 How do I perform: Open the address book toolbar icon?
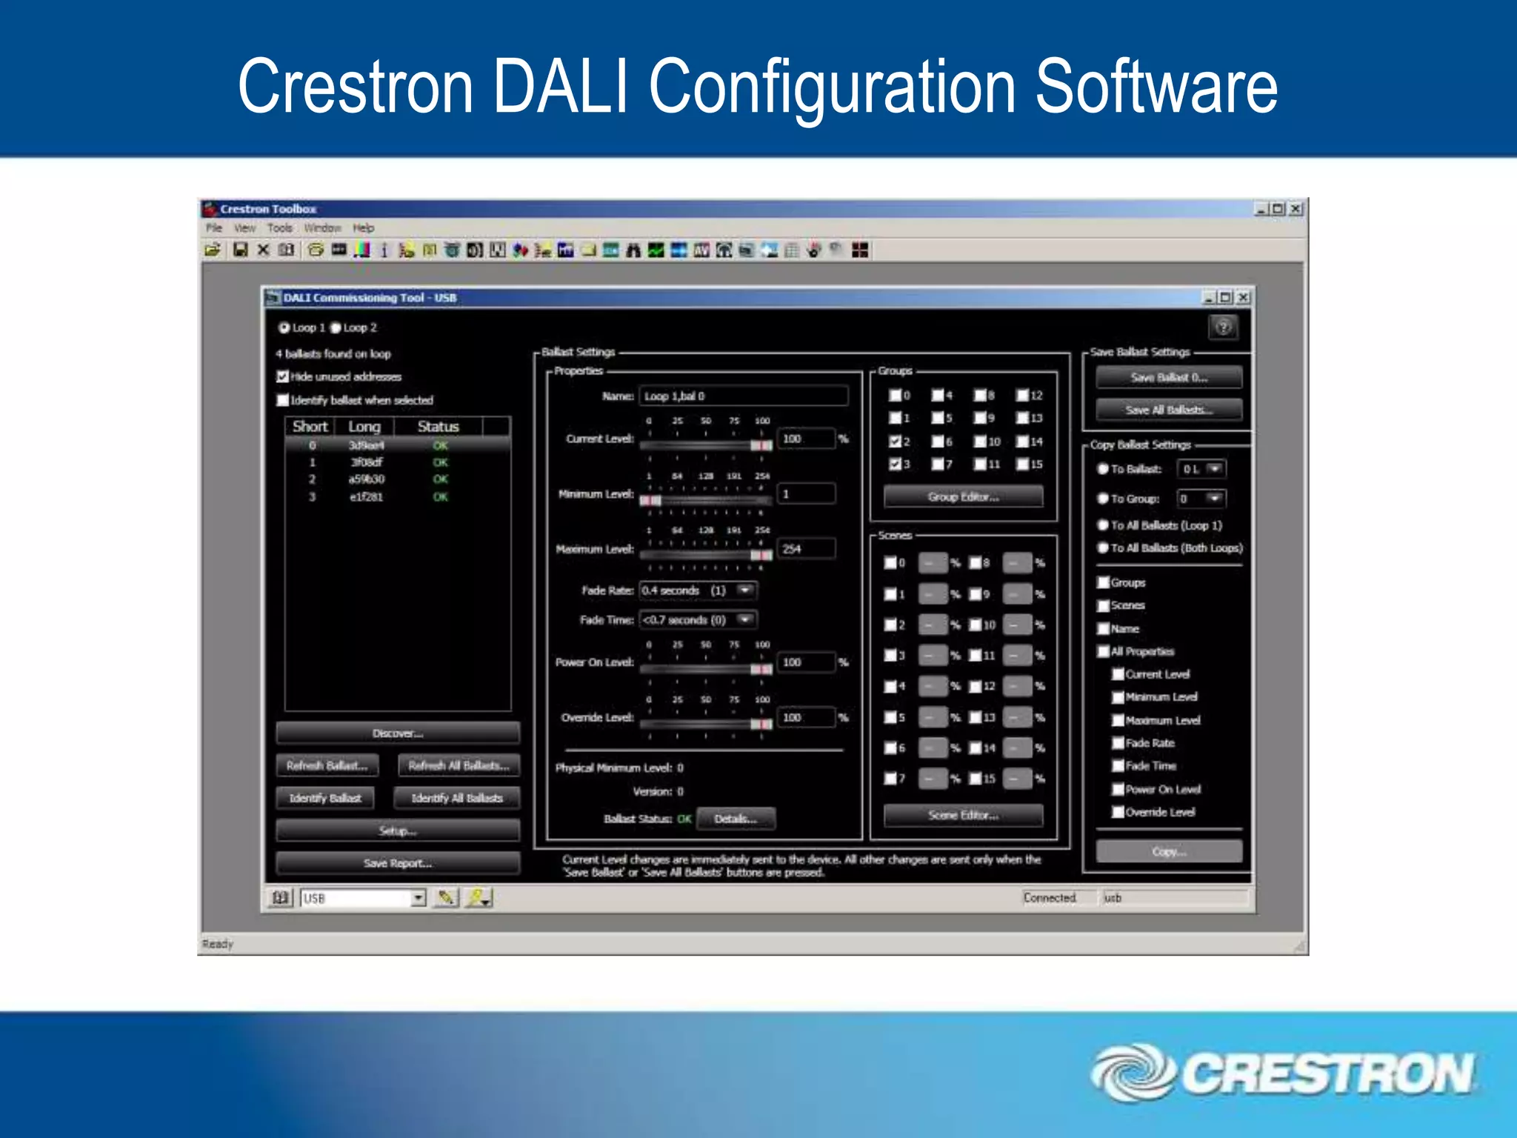[x=287, y=250]
